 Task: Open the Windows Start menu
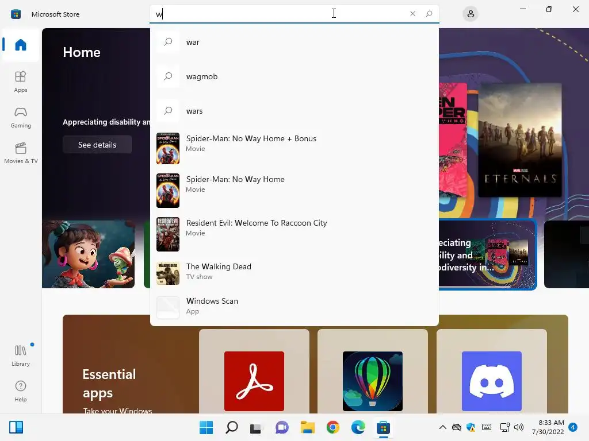click(206, 427)
